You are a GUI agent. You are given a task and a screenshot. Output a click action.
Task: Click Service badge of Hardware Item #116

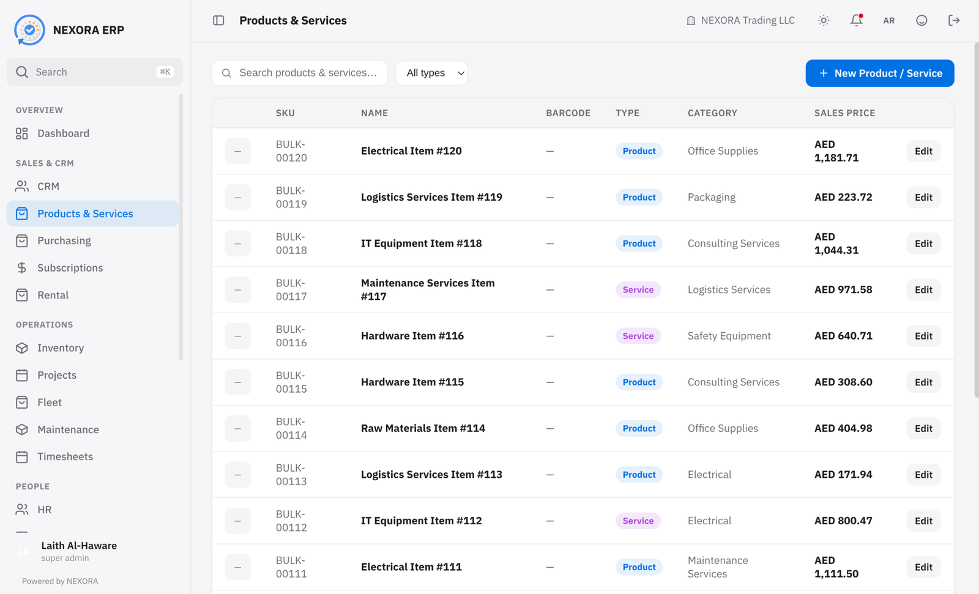638,336
